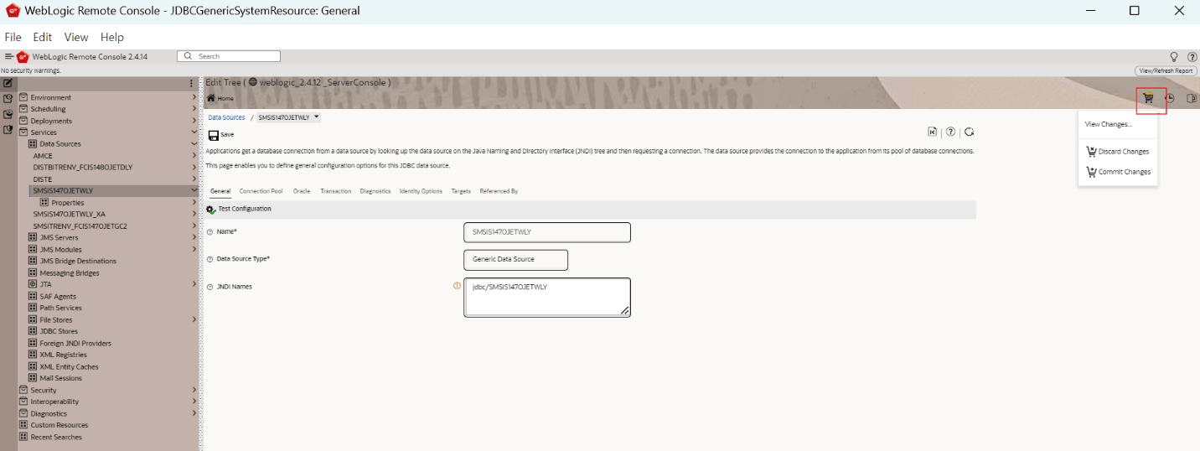Screen dimensions: 1200x451
Task: Run Test Configuration gear icon
Action: point(211,209)
